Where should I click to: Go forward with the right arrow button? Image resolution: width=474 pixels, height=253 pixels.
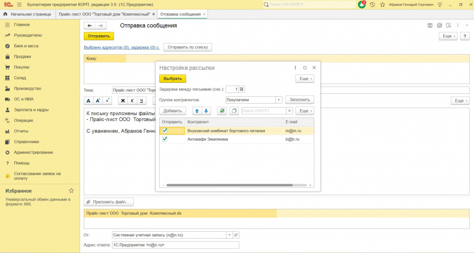pos(100,25)
